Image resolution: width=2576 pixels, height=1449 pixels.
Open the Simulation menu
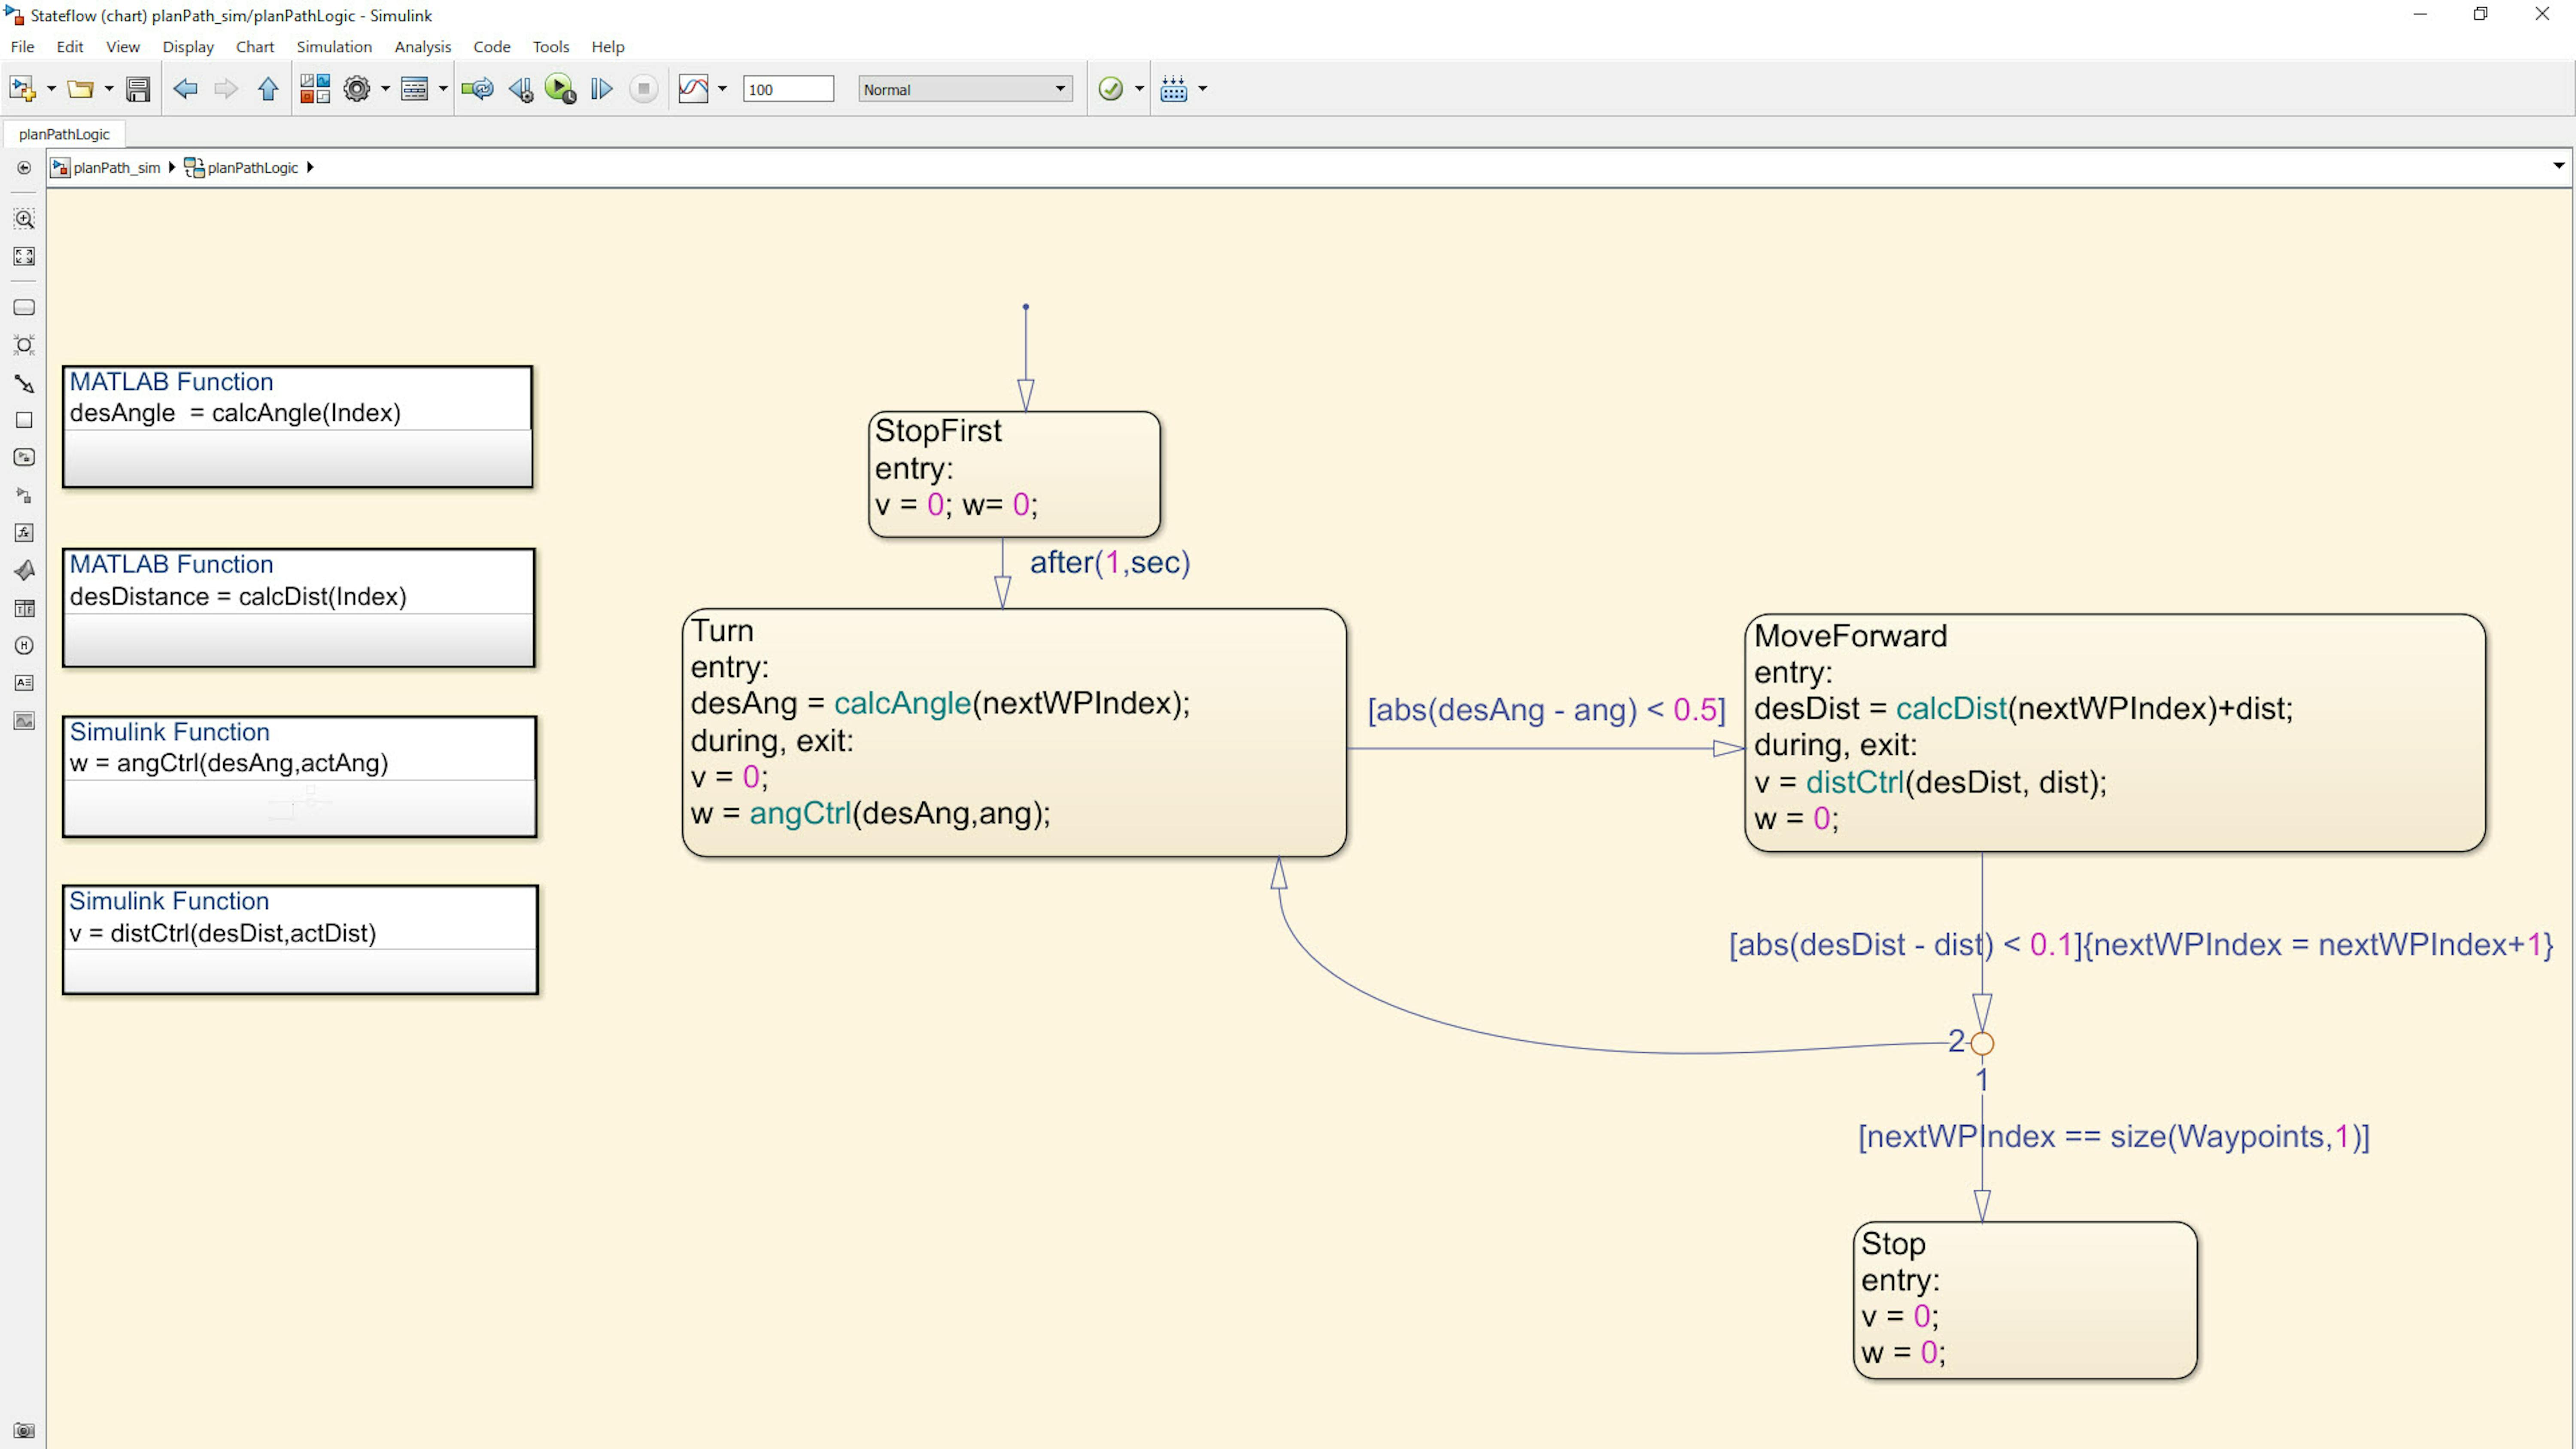pyautogui.click(x=334, y=46)
